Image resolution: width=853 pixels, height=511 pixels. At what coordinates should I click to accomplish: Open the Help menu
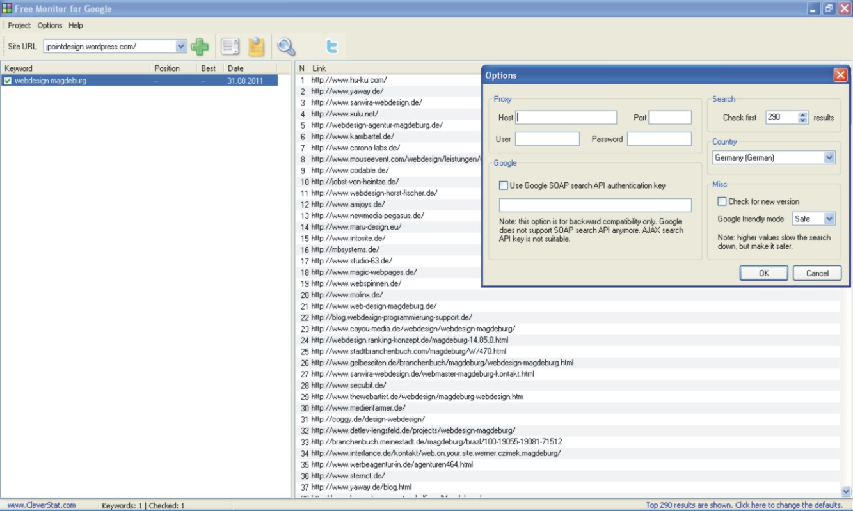click(76, 26)
